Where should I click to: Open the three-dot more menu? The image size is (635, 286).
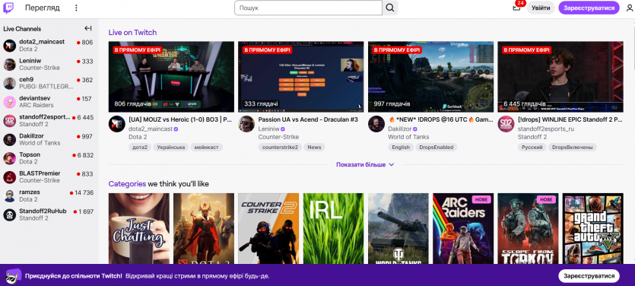[x=76, y=8]
